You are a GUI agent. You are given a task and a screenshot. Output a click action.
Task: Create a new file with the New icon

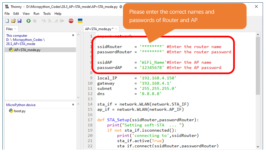tap(7, 21)
